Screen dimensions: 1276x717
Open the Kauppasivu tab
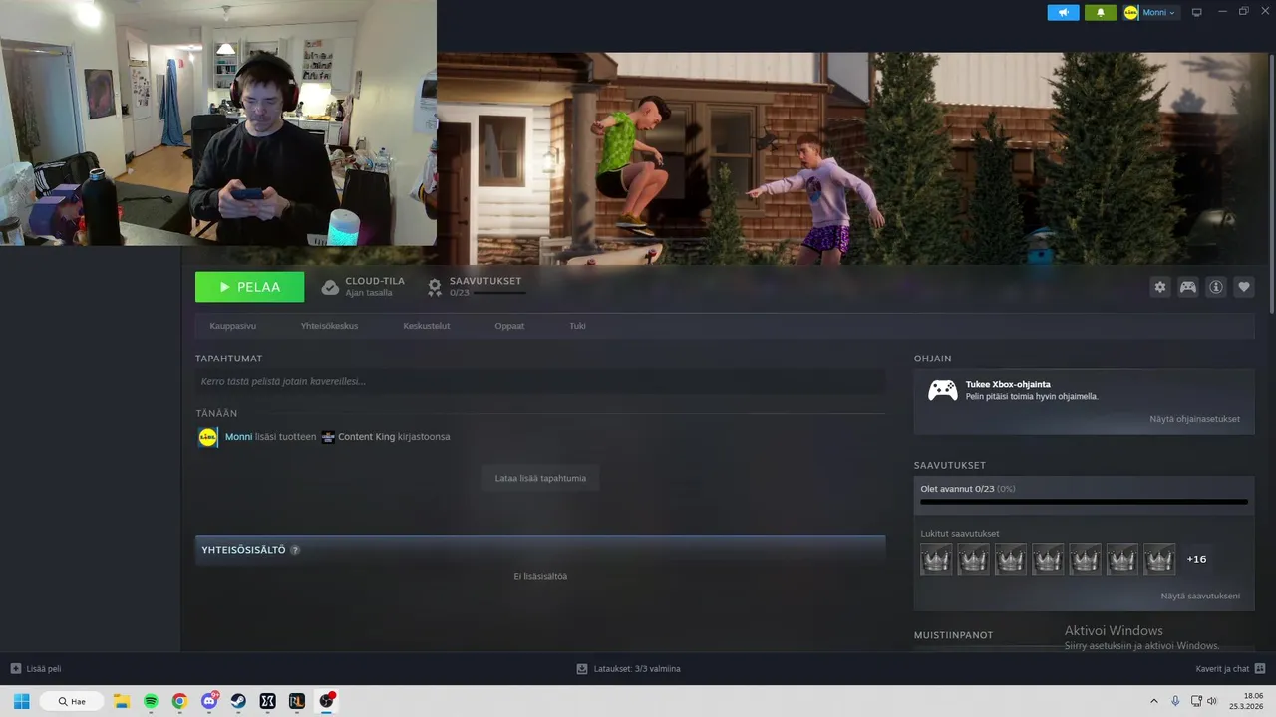tap(232, 326)
